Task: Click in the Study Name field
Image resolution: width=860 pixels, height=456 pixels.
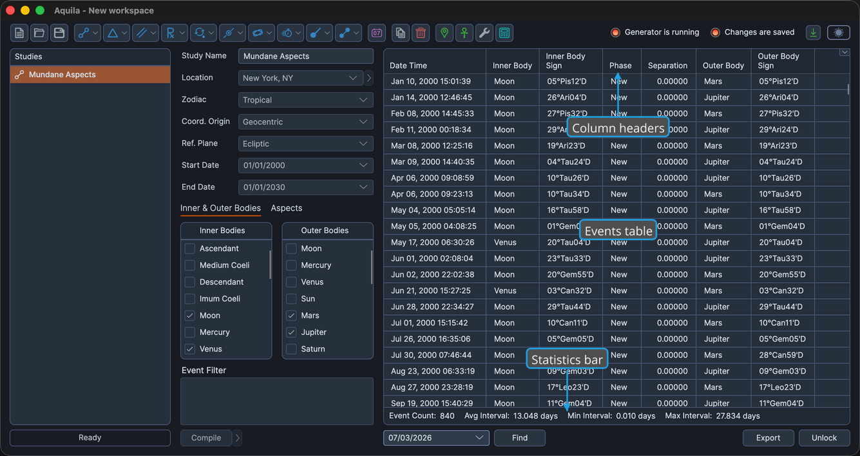Action: pos(306,56)
